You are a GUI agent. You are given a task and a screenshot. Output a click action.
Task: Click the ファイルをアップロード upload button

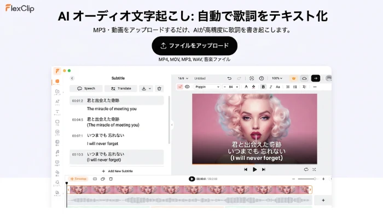click(194, 46)
